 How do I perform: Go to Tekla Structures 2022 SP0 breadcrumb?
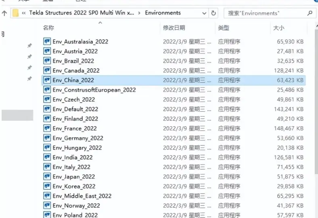82,13
